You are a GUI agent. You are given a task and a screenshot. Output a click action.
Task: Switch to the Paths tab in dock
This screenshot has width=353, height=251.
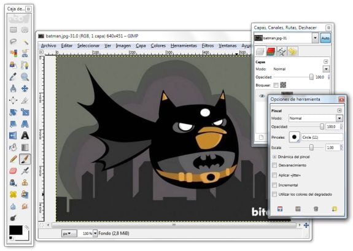coord(281,52)
